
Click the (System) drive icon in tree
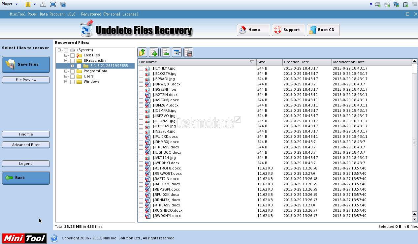(x=73, y=50)
